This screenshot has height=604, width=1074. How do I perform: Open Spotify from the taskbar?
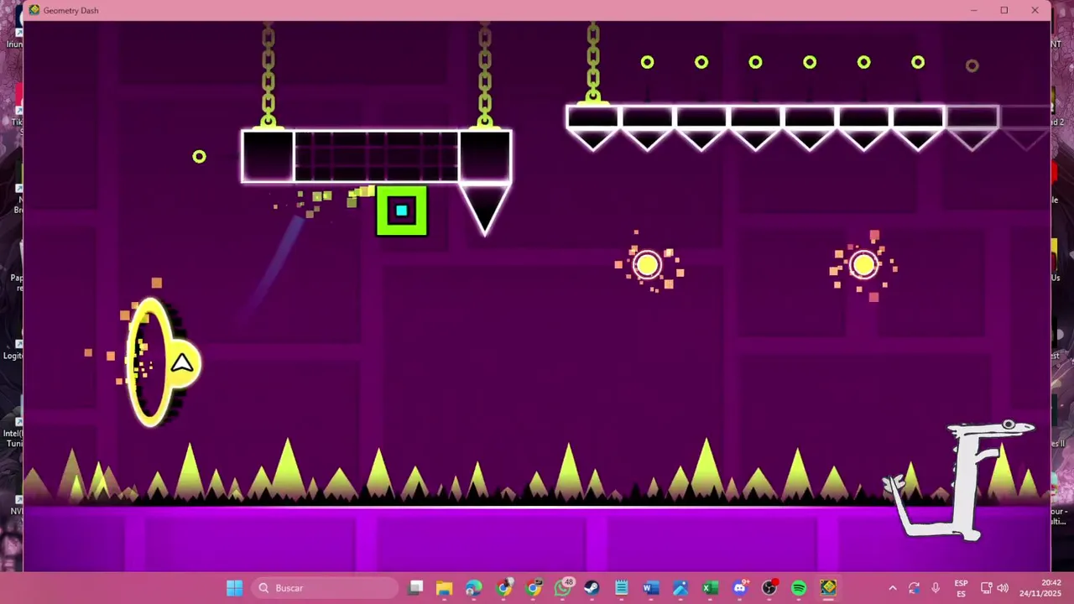pos(799,588)
